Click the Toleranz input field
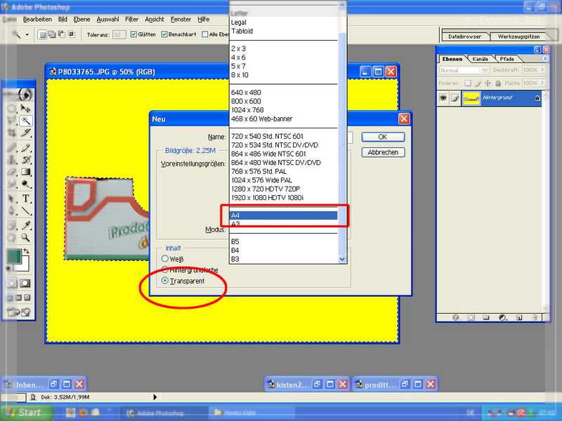Image resolution: width=562 pixels, height=421 pixels. (119, 34)
